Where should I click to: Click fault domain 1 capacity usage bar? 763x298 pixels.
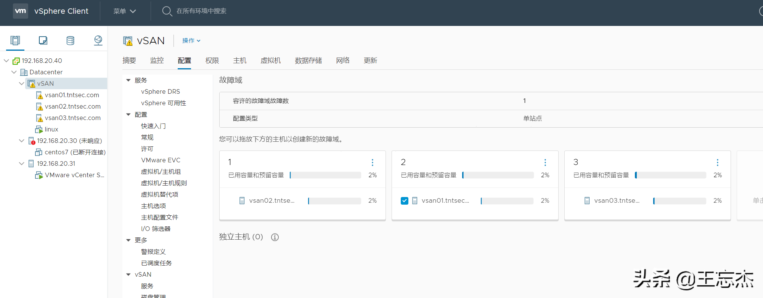(325, 175)
